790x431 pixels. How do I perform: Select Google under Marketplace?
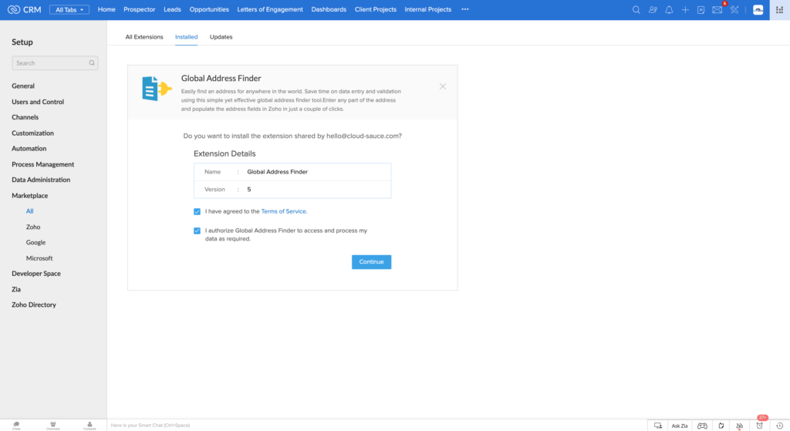[35, 242]
